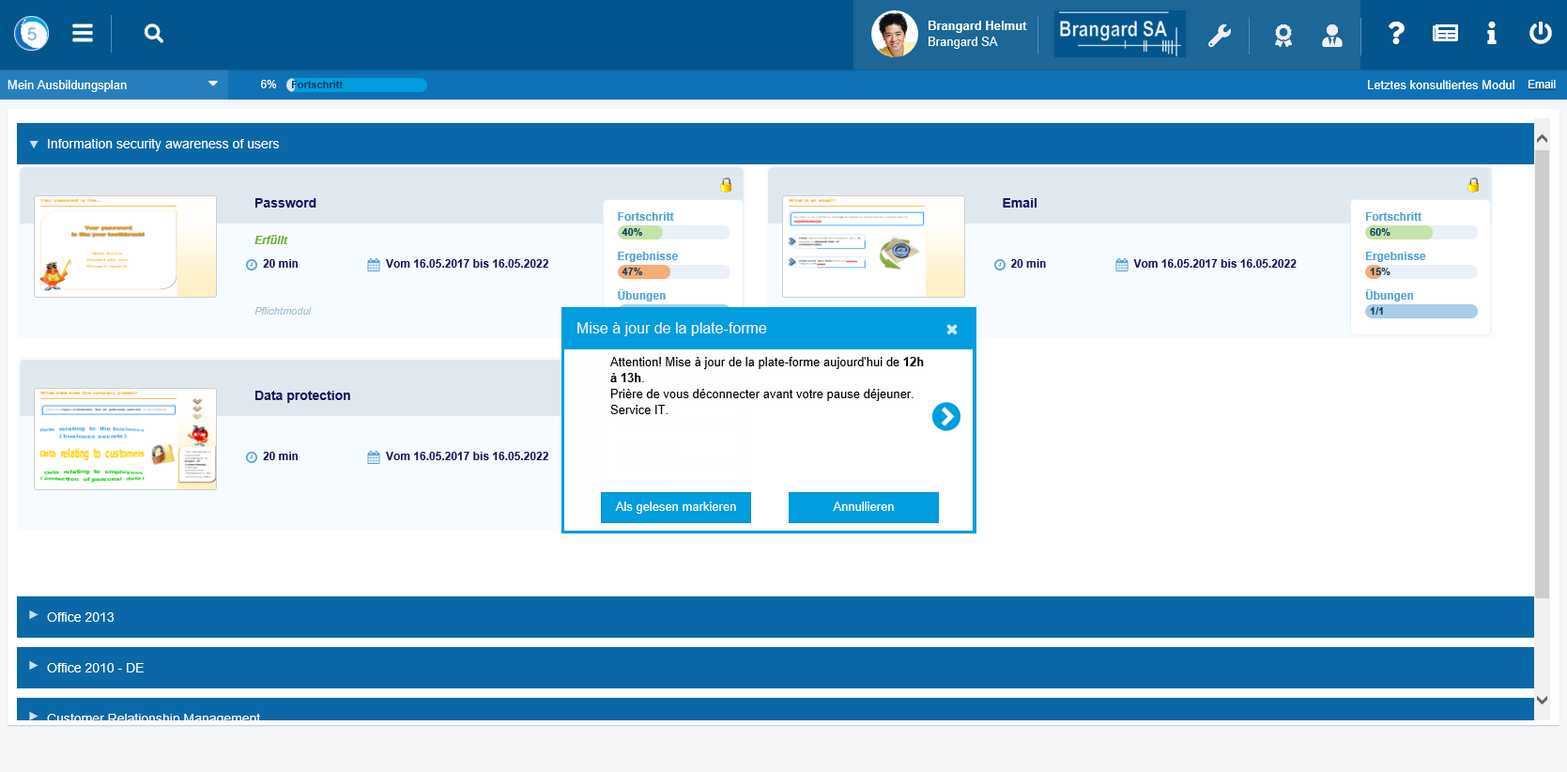This screenshot has height=772, width=1567.
Task: Click the overall Fortschritt progress bar
Action: coord(357,85)
